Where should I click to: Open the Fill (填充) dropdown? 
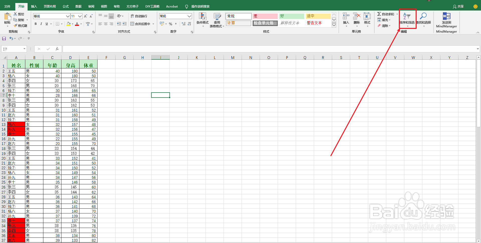pos(384,20)
